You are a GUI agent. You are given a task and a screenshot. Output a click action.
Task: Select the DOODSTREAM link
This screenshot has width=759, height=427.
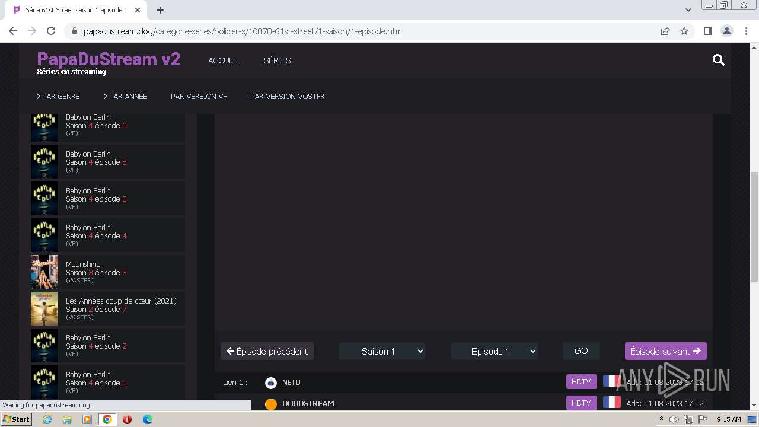click(x=308, y=404)
